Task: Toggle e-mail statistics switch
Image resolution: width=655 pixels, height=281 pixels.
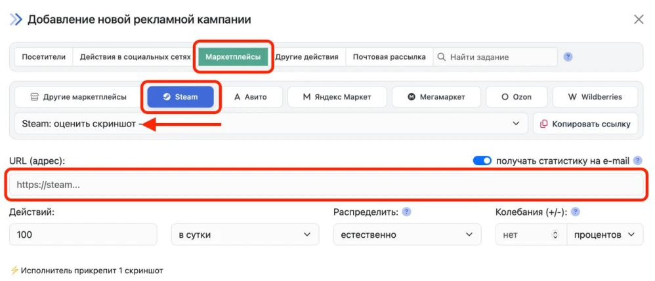Action: point(482,160)
